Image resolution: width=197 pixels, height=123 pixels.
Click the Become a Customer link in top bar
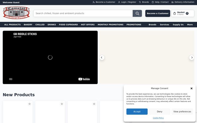click(104, 2)
